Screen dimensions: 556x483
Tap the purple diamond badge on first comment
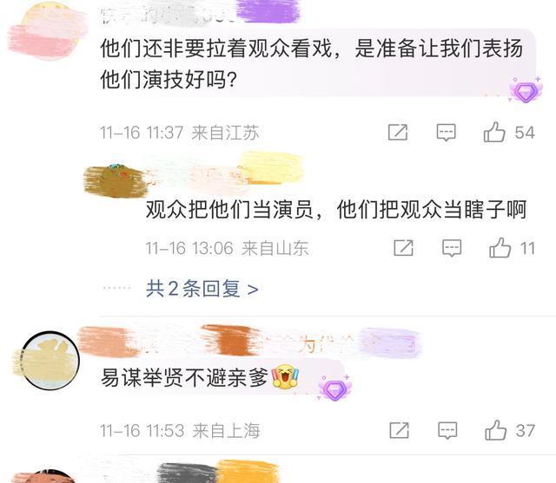point(526,90)
